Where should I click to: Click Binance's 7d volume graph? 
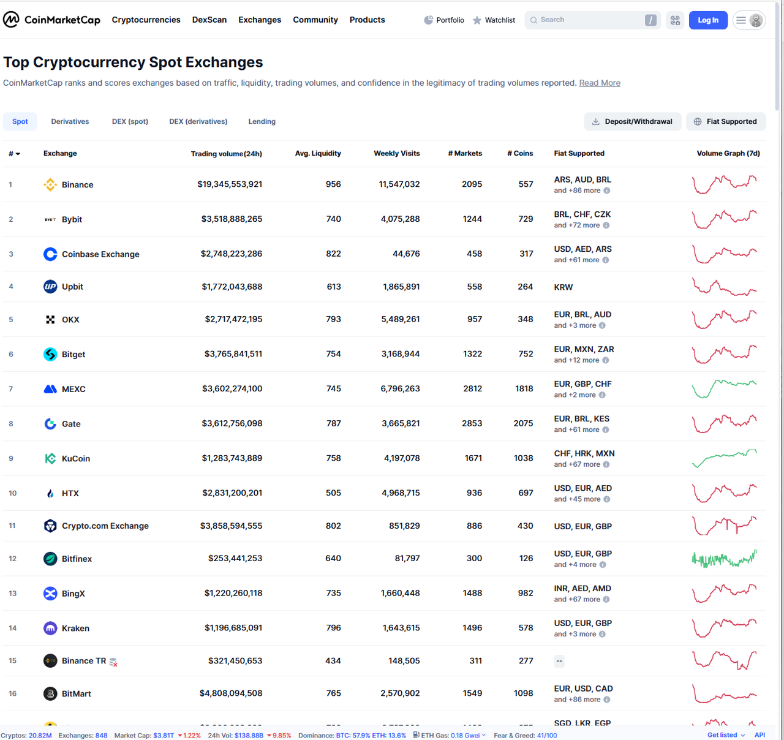click(x=725, y=184)
